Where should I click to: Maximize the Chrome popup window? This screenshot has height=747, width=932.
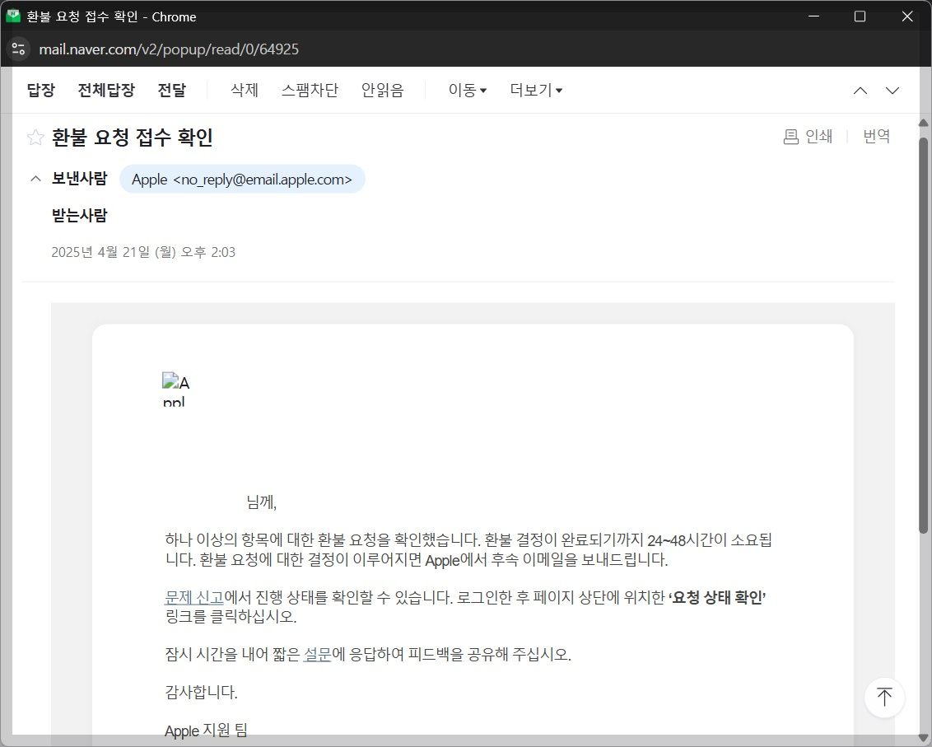pyautogui.click(x=860, y=16)
